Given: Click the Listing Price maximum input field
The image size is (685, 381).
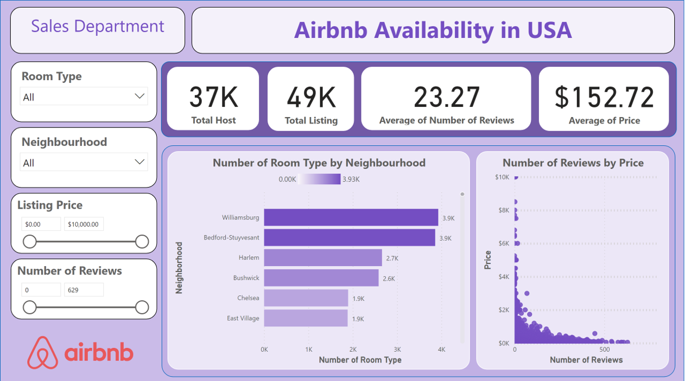Looking at the screenshot, I should pyautogui.click(x=84, y=224).
